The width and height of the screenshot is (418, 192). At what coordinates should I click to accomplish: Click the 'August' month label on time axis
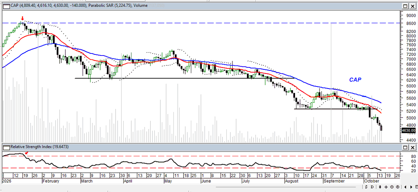point(292,181)
